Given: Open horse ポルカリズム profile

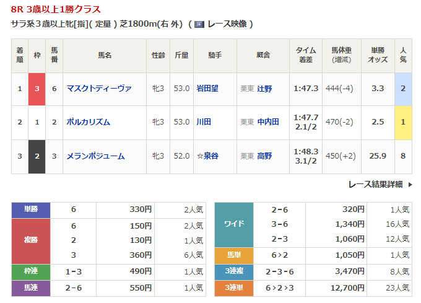Looking at the screenshot, I should coord(89,122).
